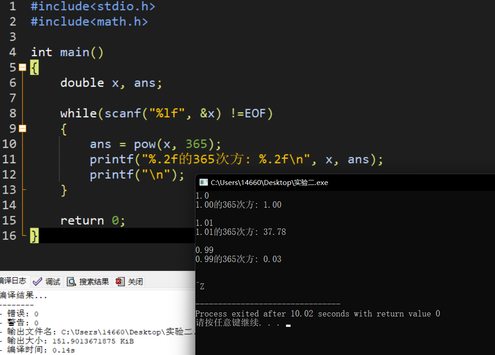Click the 输出大小: 151.9013671875 KiB line
This screenshot has height=355, width=495.
(70, 341)
